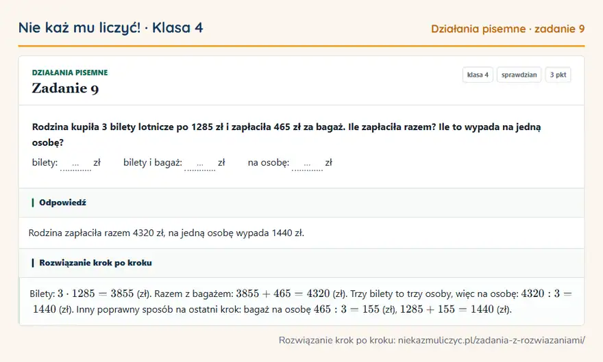Click the equation '3855 + 465 = 4320'
The image size is (603, 362).
(282, 294)
